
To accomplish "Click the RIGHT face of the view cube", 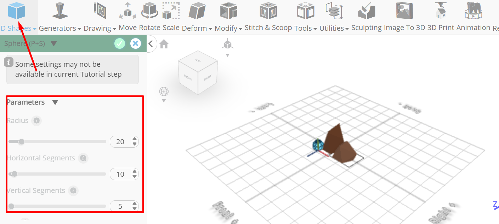I will tap(208, 78).
